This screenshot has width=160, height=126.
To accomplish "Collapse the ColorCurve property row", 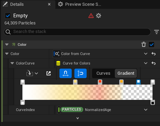I will tap(12, 63).
